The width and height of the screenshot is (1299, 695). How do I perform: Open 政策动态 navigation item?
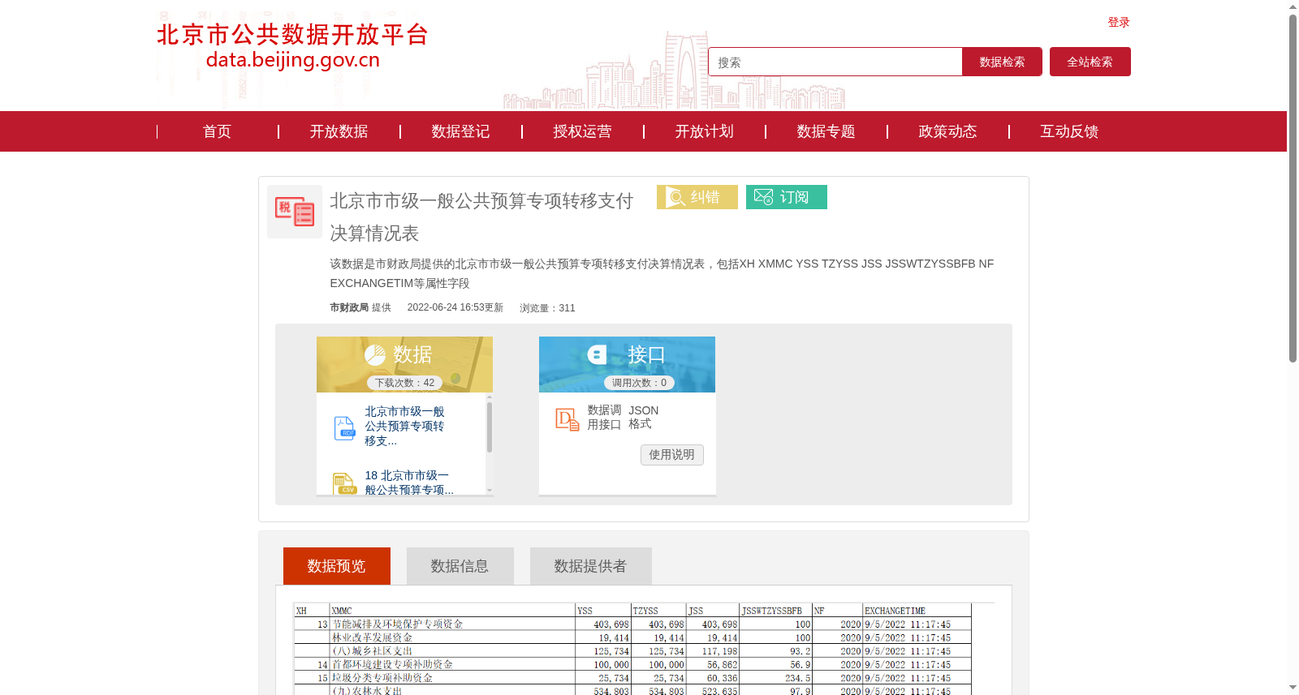click(x=947, y=131)
